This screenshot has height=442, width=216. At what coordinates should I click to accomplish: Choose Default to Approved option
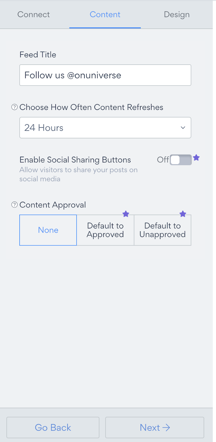(105, 230)
